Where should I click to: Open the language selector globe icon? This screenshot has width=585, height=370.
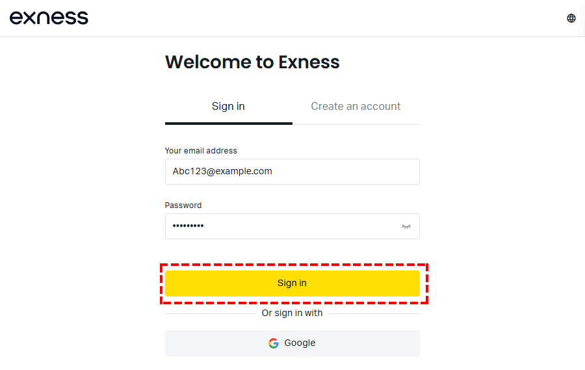571,18
